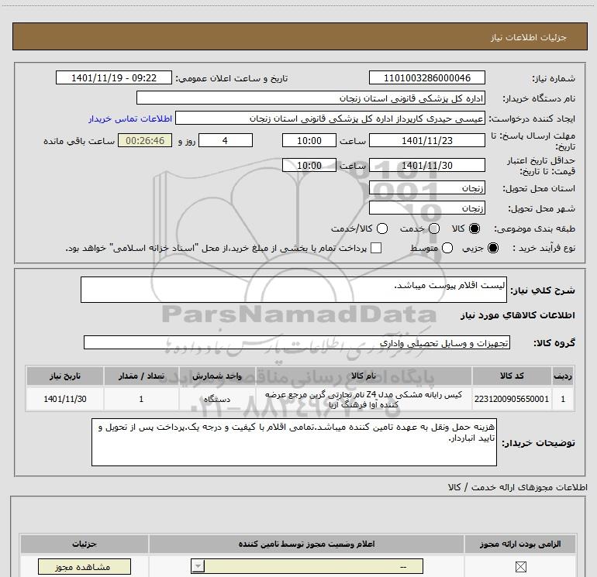
Task: Click the countdown timer 00:26:46
Action: tap(145, 140)
